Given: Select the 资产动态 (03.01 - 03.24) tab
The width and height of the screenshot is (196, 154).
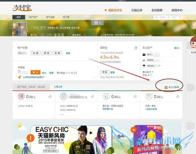Looking at the screenshot, I should pyautogui.click(x=31, y=87).
